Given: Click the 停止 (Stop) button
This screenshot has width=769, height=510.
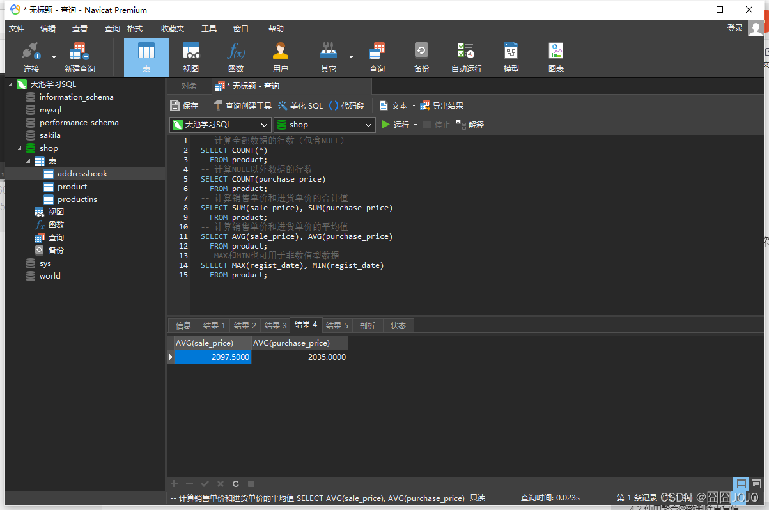Looking at the screenshot, I should [x=437, y=125].
